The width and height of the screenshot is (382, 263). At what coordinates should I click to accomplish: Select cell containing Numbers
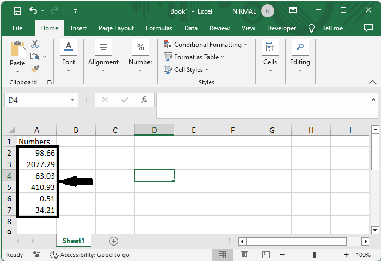37,142
